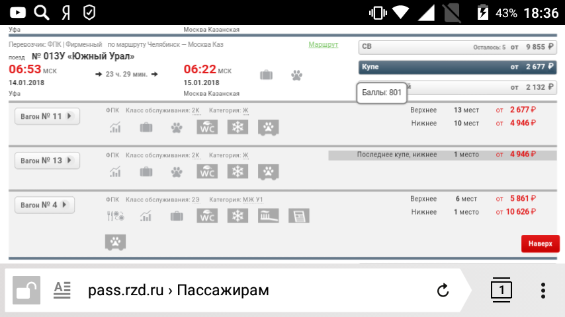Screen dimensions: 565x317
Task: Open the browser tabs counter
Action: 501,290
